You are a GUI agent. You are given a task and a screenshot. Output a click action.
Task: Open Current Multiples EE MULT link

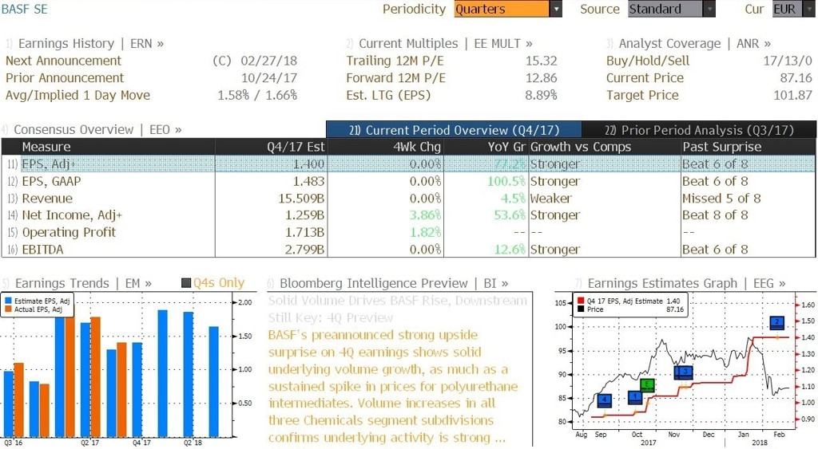446,43
